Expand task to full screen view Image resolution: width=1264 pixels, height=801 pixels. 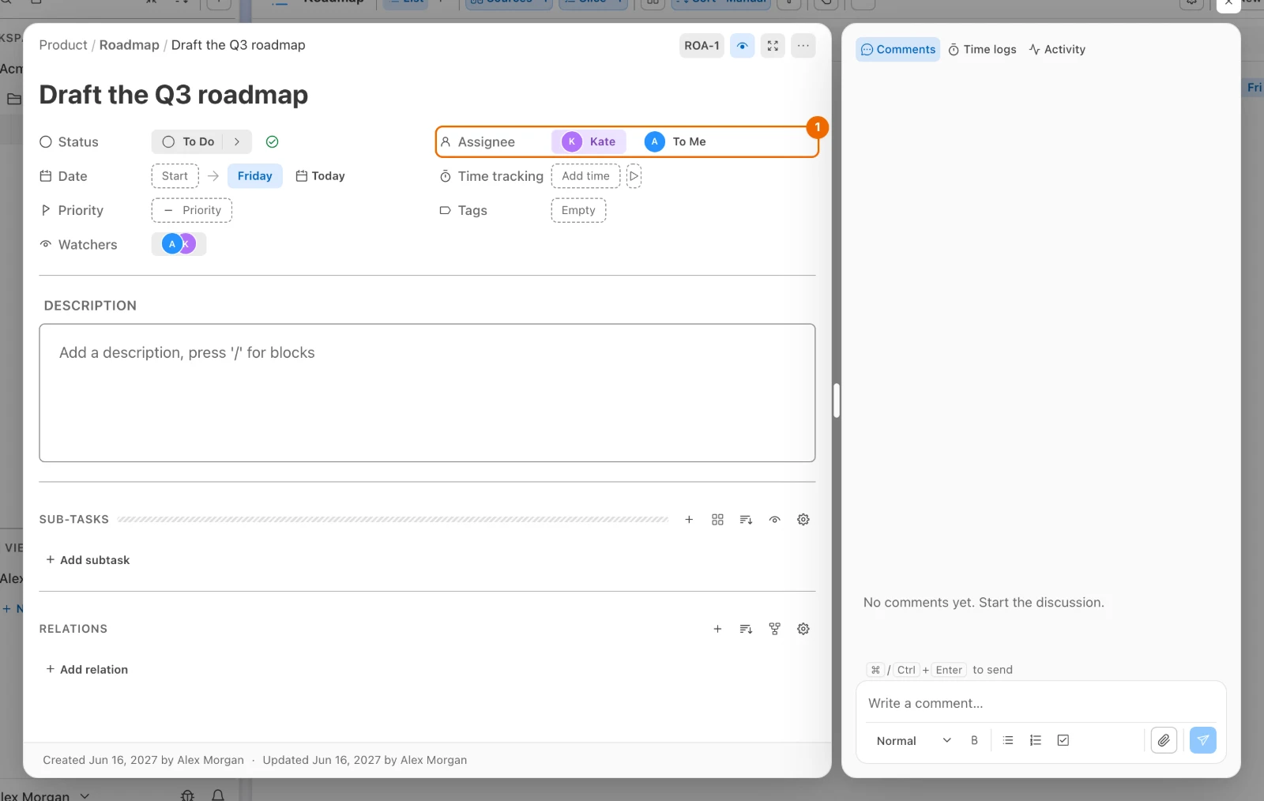(x=773, y=46)
